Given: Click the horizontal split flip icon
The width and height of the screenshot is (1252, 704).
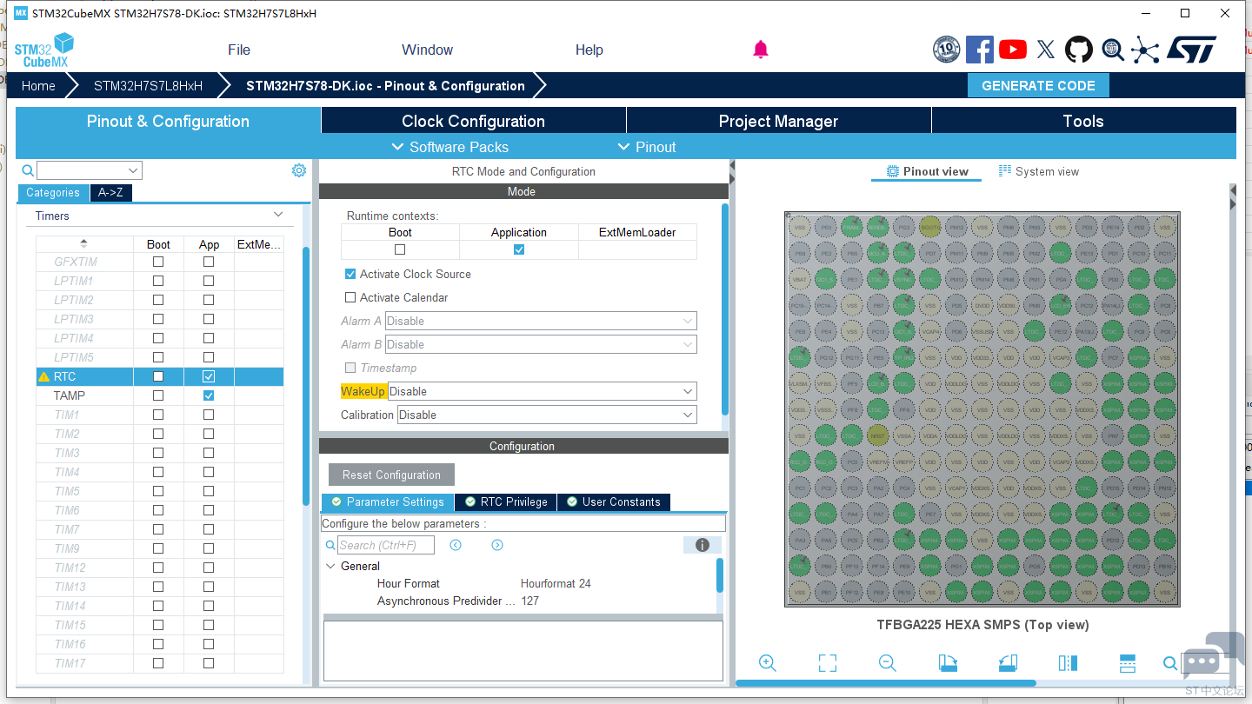Looking at the screenshot, I should (1128, 663).
